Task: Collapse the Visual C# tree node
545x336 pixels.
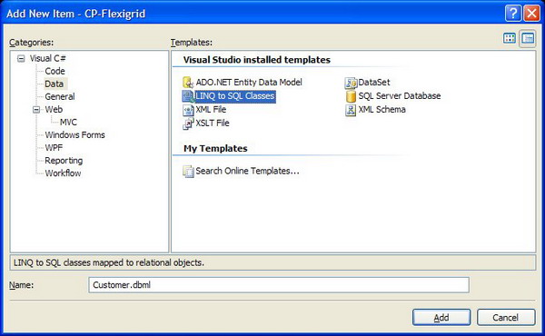Action: (21, 58)
